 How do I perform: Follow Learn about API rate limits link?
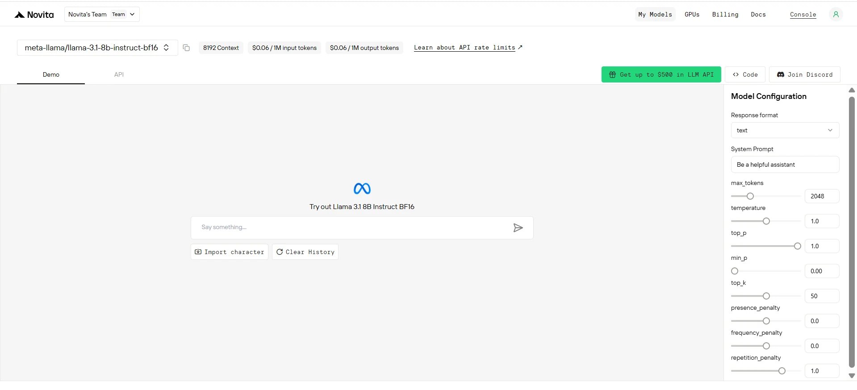pos(468,48)
